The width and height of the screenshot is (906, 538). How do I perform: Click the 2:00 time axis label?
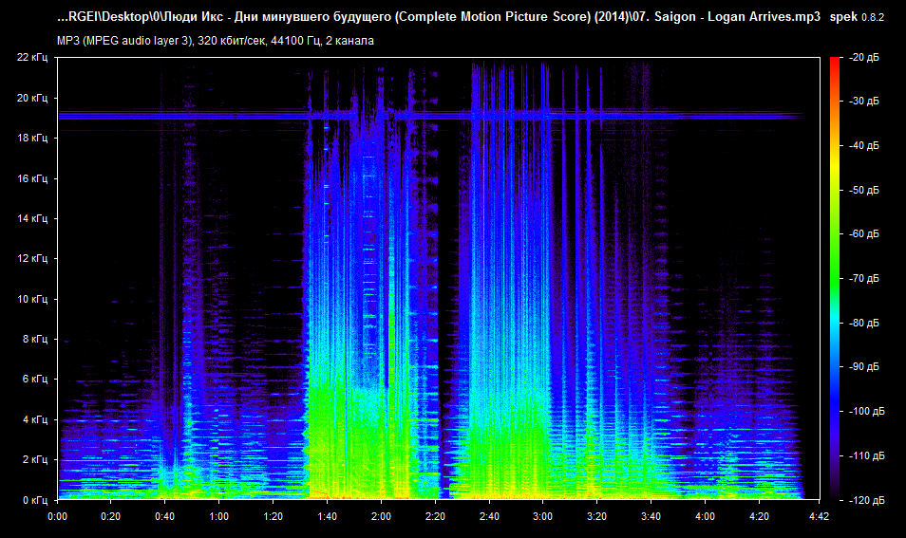(x=381, y=517)
